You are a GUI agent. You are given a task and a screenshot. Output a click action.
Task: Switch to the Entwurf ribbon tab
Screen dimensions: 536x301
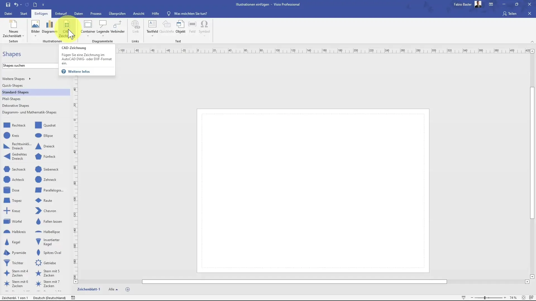pyautogui.click(x=61, y=13)
